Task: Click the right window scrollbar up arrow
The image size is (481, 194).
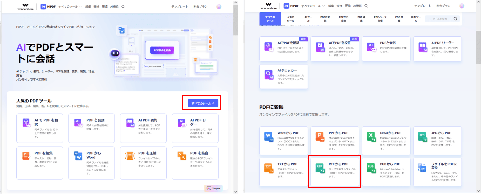Action: click(x=478, y=2)
